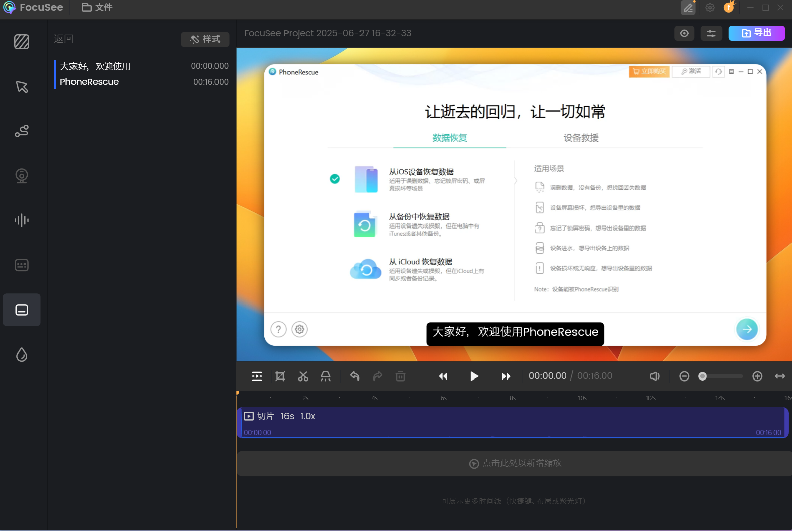Open the 文件 file menu
The width and height of the screenshot is (792, 531).
97,7
